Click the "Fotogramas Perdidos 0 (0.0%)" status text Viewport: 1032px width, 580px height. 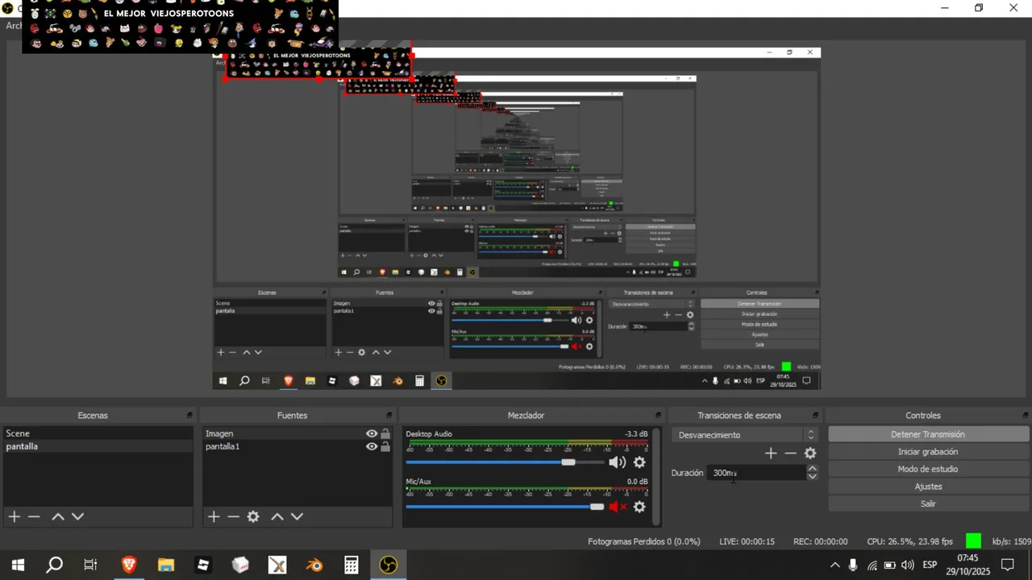tap(644, 541)
